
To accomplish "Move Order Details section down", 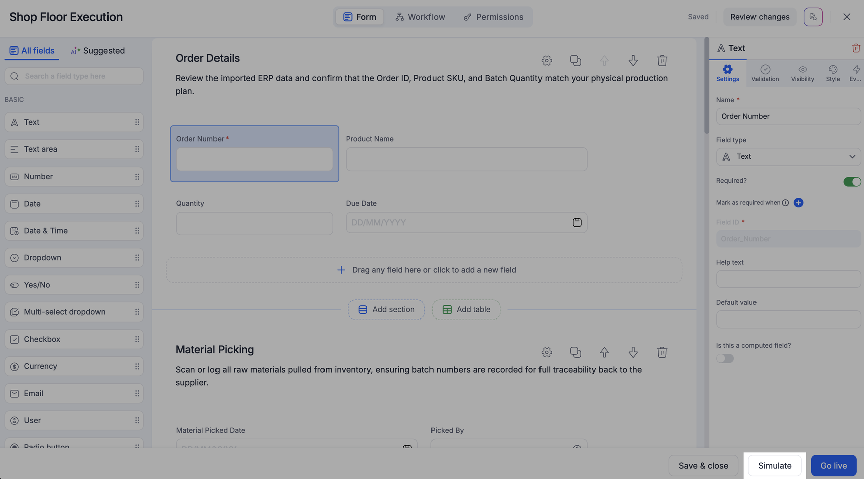I will pyautogui.click(x=633, y=61).
